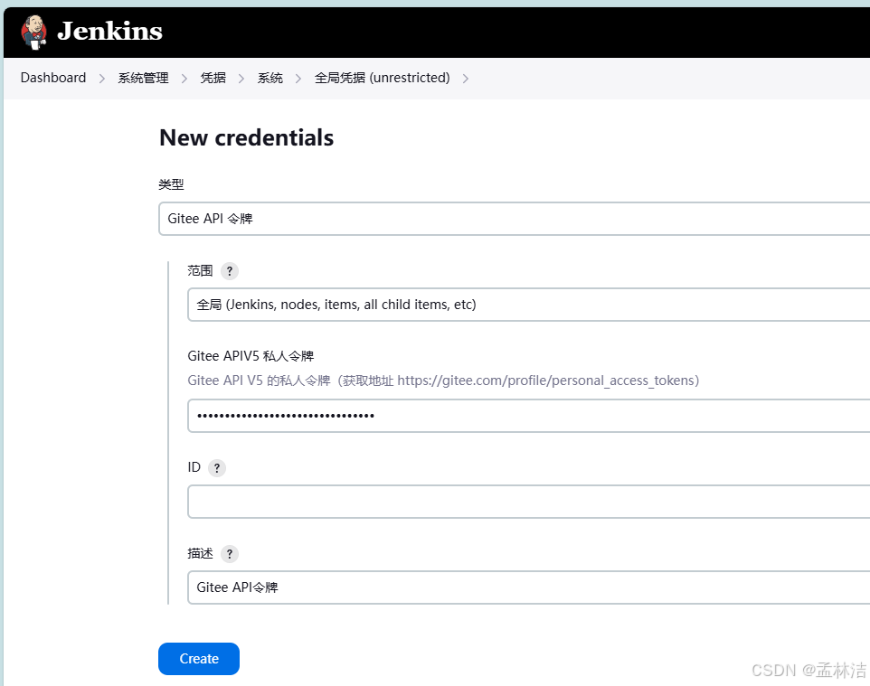Focus the Gitee APIV5 私人令牌 password field
The width and height of the screenshot is (870, 686).
click(529, 416)
